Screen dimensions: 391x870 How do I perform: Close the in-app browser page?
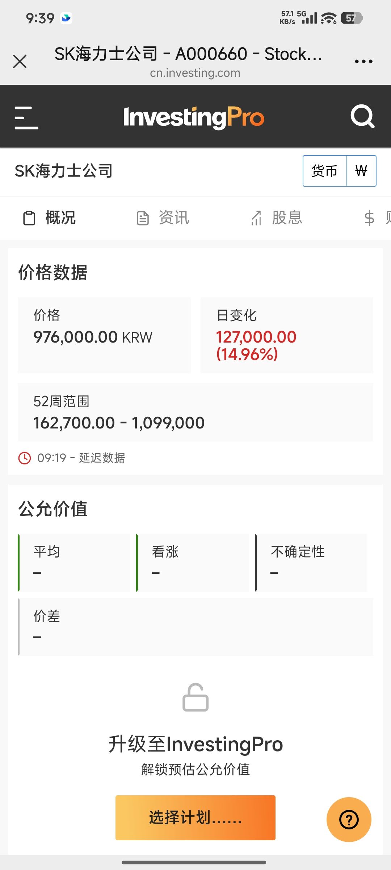pos(20,61)
